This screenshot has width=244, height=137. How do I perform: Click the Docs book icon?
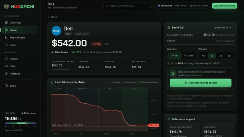click(x=6, y=85)
